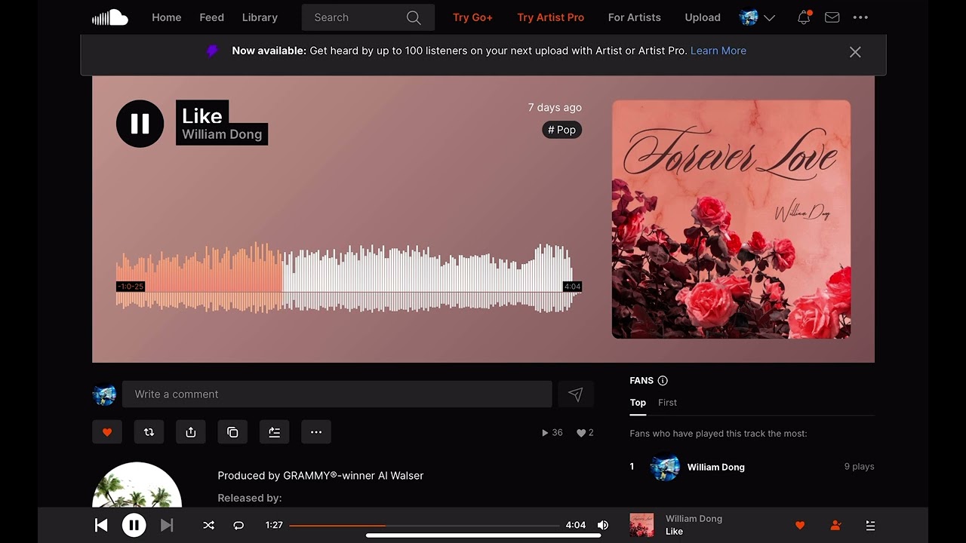
Task: Mute the volume speaker icon
Action: 603,525
